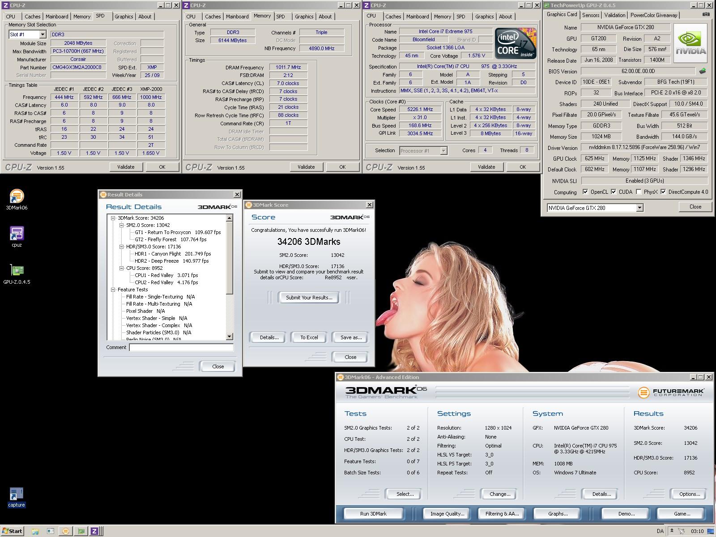Viewport: 716px width, 537px height.
Task: Open the capture desktop shortcut
Action: 17,497
